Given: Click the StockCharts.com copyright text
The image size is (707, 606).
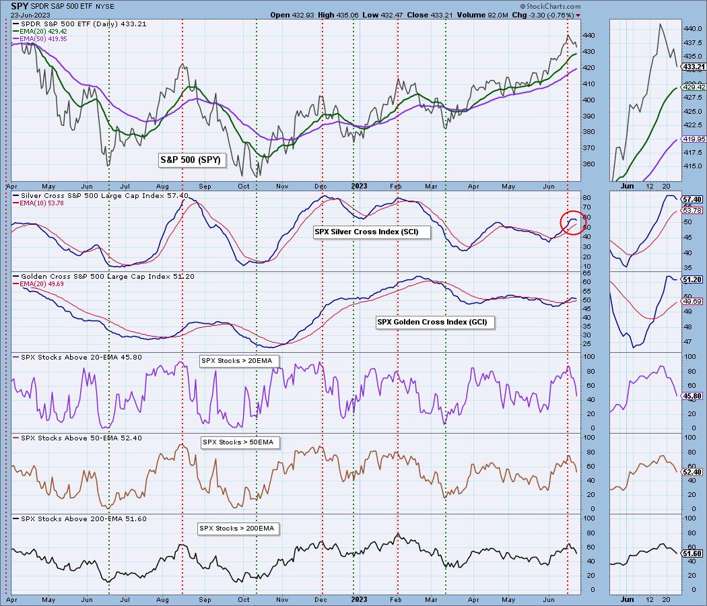Looking at the screenshot, I should [551, 6].
